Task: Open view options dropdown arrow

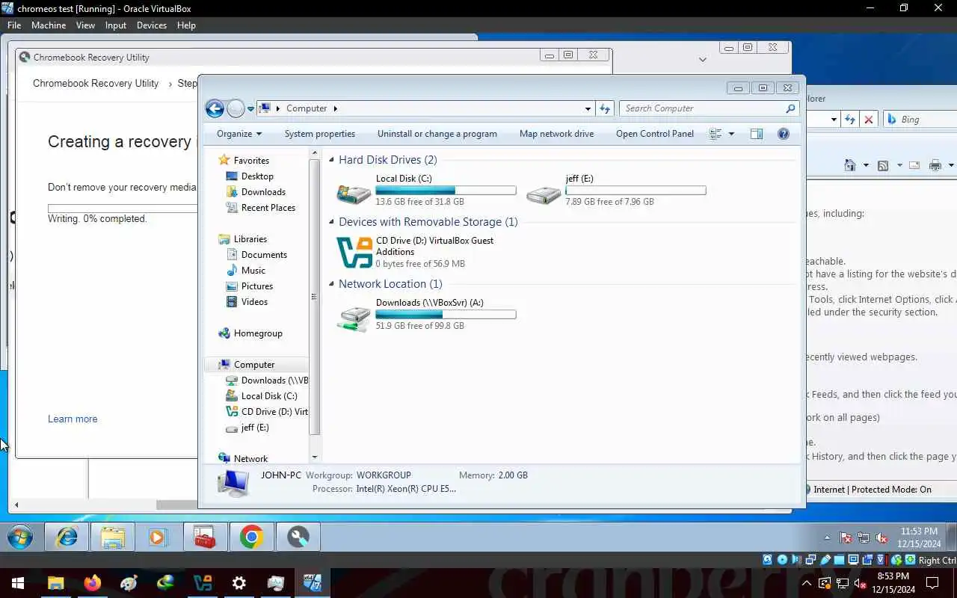Action: (731, 134)
